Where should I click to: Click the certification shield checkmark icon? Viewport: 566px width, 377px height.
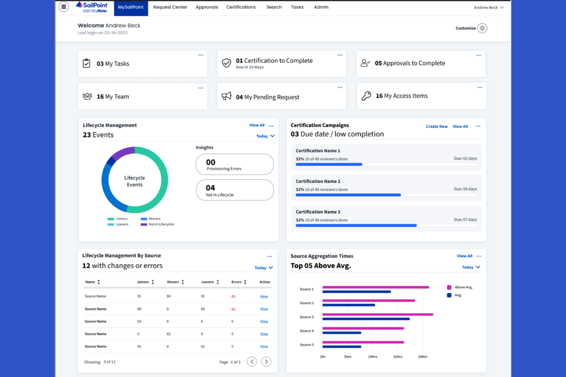pyautogui.click(x=227, y=63)
